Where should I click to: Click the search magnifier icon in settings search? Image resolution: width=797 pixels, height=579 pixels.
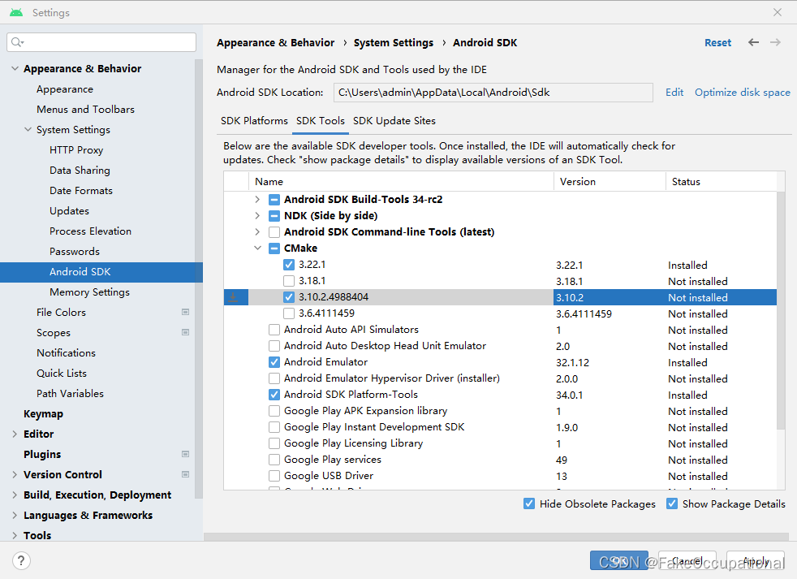coord(17,41)
